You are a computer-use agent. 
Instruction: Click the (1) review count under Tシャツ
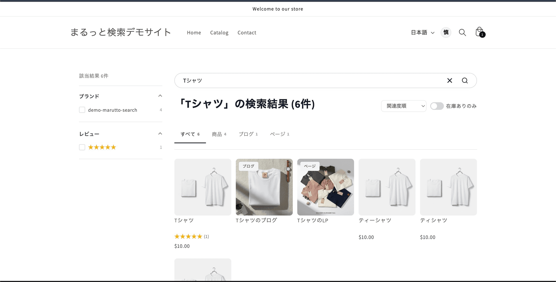coord(206,237)
